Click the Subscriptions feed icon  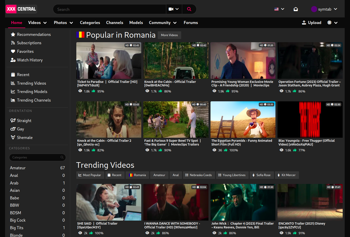[x=13, y=43]
